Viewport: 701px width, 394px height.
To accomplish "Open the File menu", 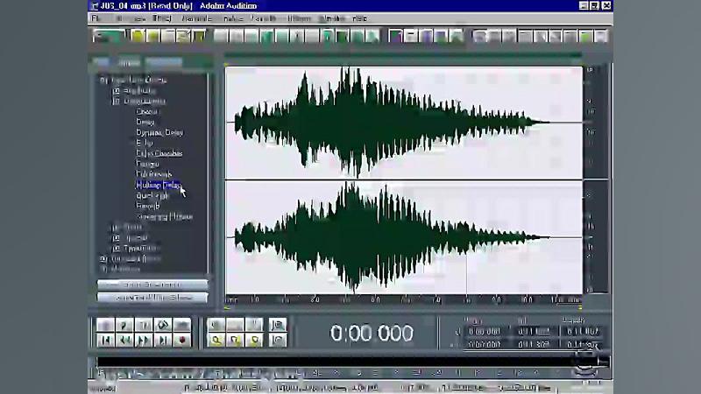I will tap(96, 18).
